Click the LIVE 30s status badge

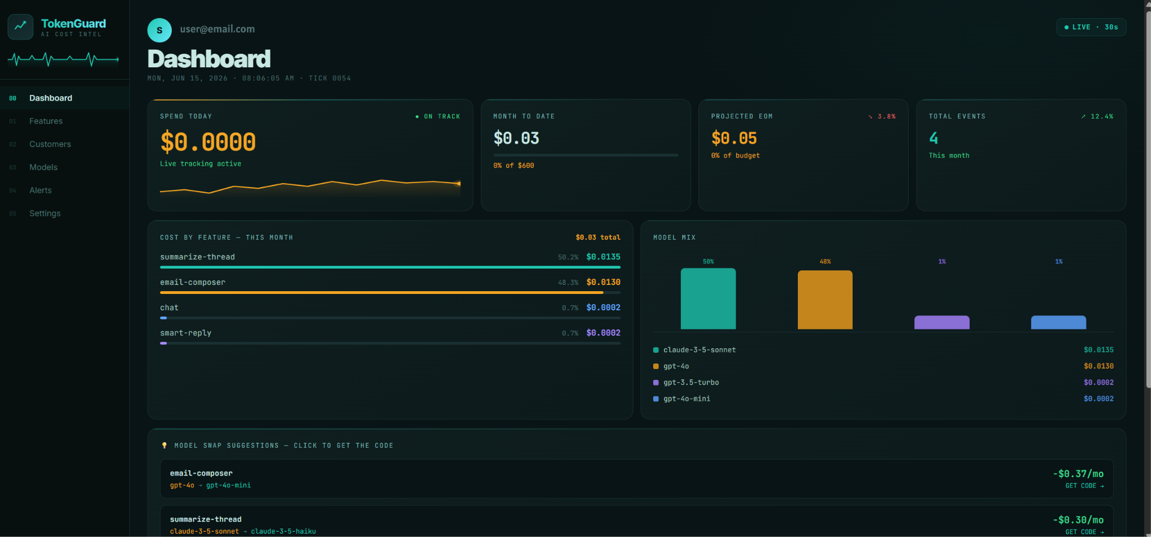(x=1091, y=27)
